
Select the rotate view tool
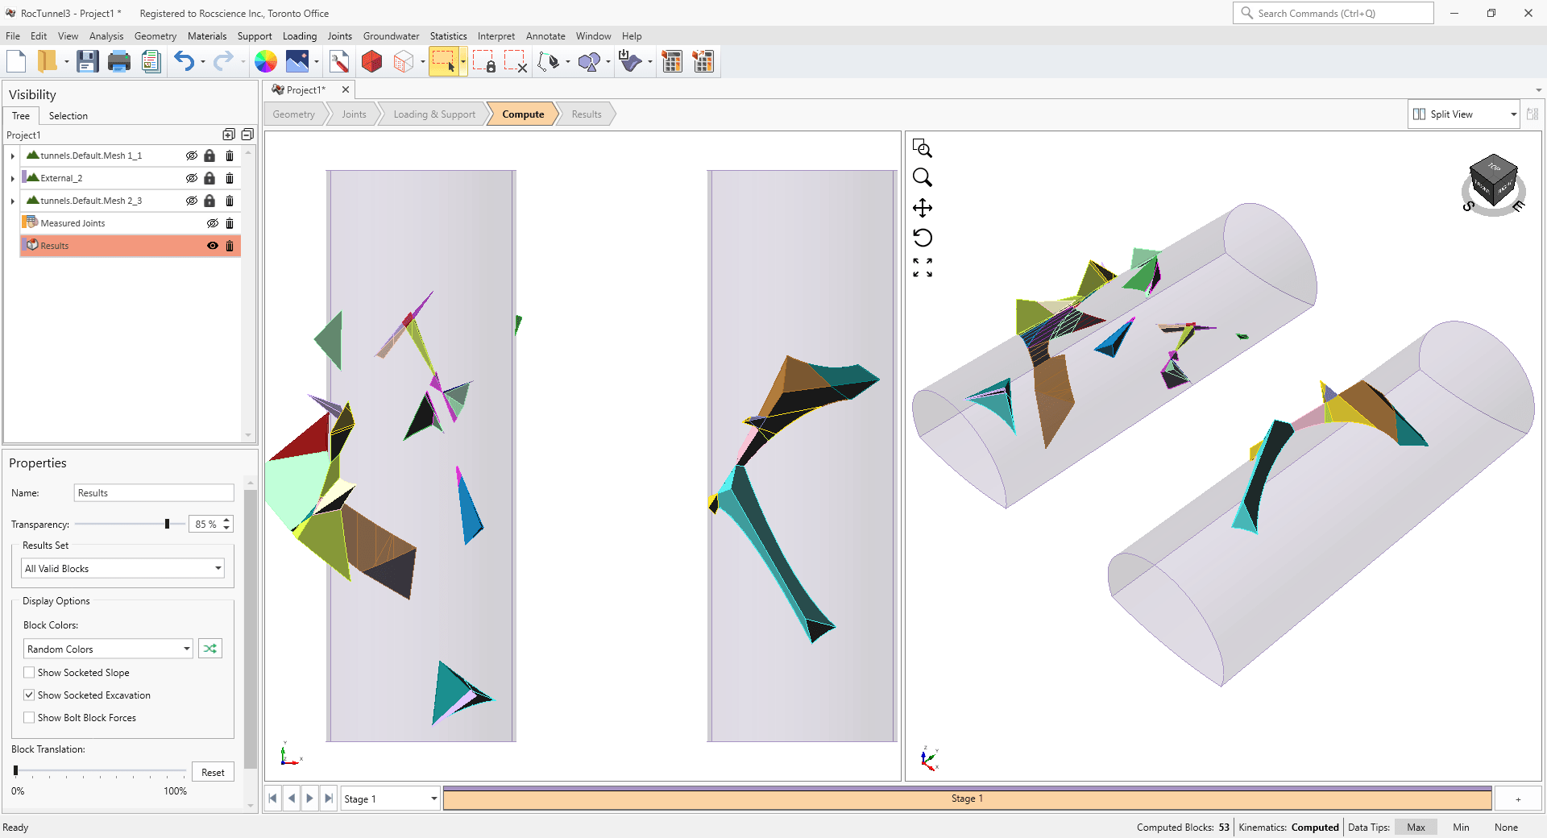coord(923,237)
